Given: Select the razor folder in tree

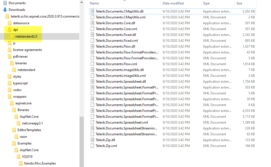Looking at the screenshot, I should pos(23,137).
